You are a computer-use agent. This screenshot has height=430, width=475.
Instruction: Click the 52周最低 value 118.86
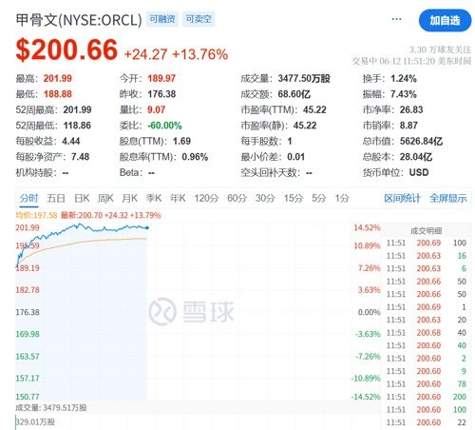(77, 126)
